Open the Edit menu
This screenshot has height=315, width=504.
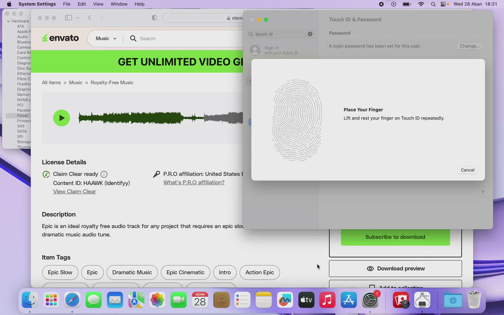(x=82, y=4)
